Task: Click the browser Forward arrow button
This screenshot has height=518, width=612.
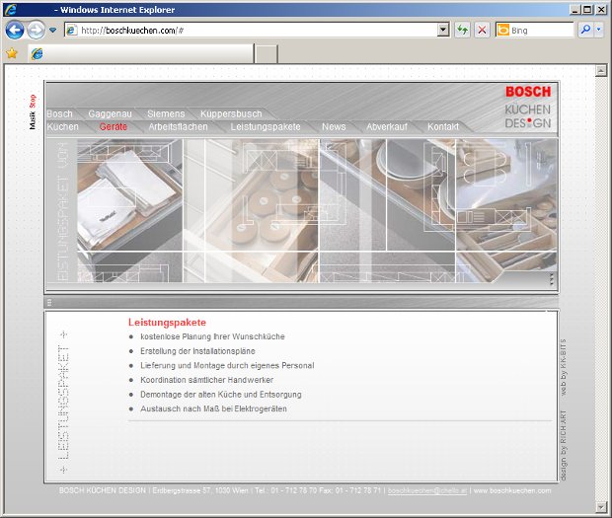Action: (x=36, y=30)
